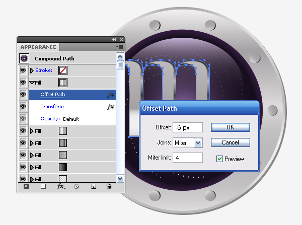
Task: Close the Appearance panel
Action: pos(122,39)
